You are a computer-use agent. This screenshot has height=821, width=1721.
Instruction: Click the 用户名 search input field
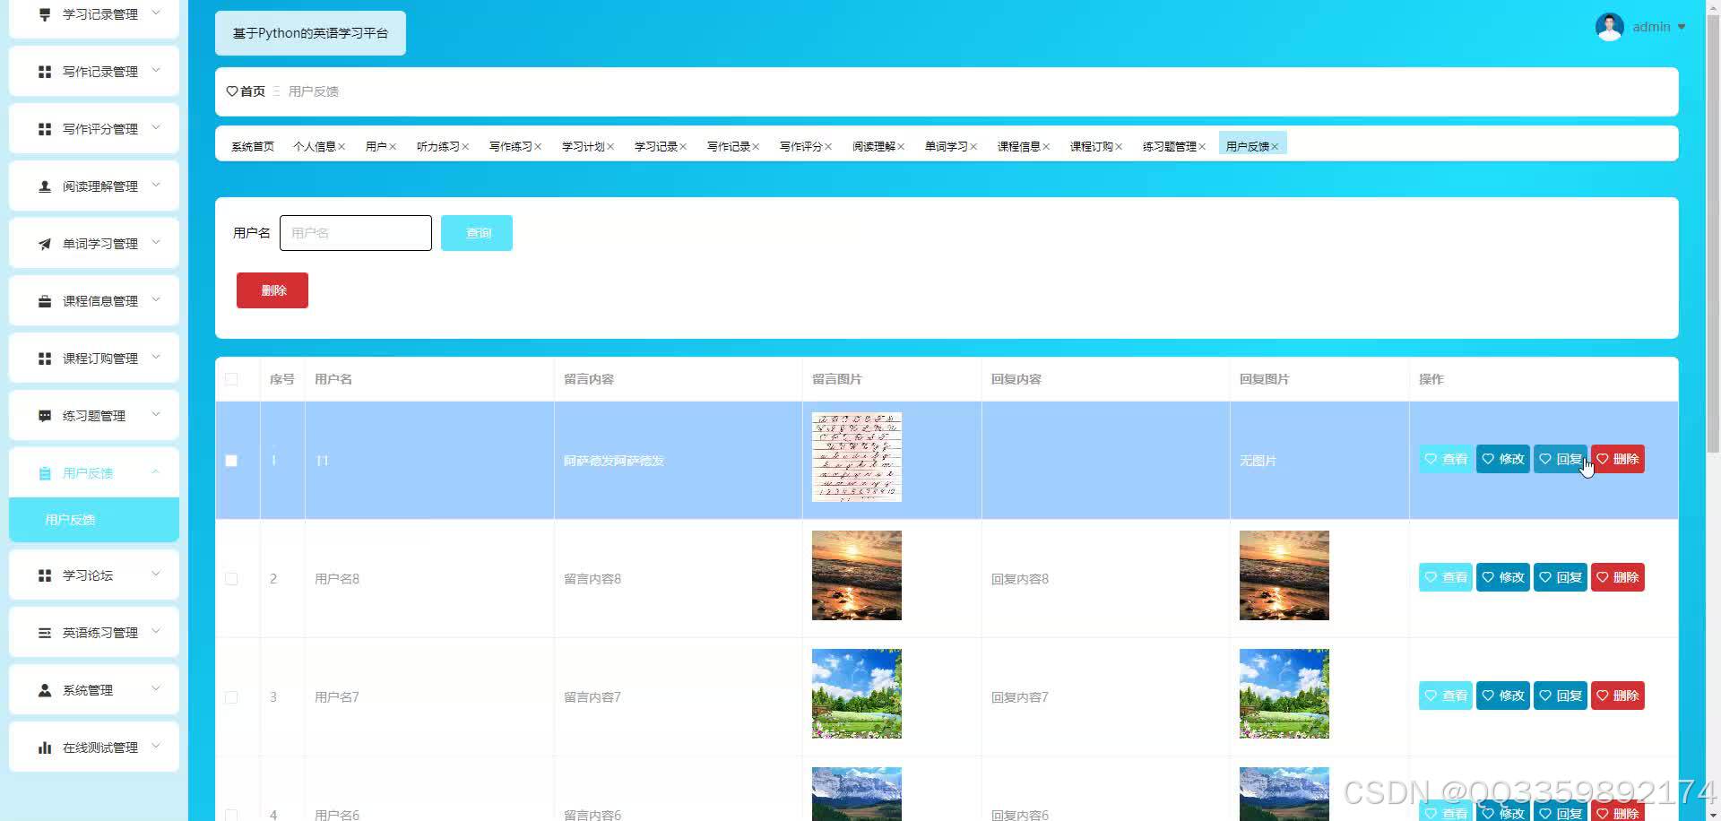(x=356, y=233)
